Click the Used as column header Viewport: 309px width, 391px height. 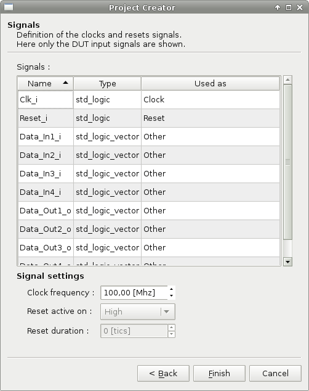tap(211, 83)
